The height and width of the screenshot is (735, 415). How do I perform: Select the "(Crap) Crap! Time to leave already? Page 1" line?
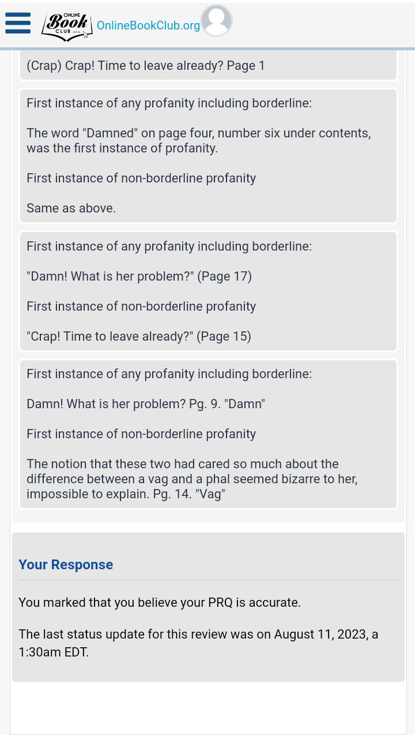tap(146, 66)
